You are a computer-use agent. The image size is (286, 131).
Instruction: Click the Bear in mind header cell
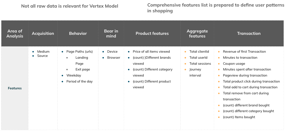click(x=111, y=34)
